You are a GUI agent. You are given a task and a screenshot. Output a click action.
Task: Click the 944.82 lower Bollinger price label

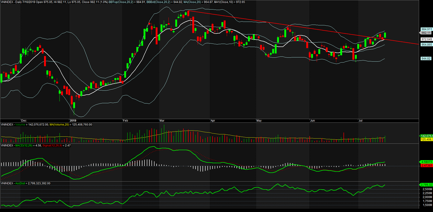[426, 58]
